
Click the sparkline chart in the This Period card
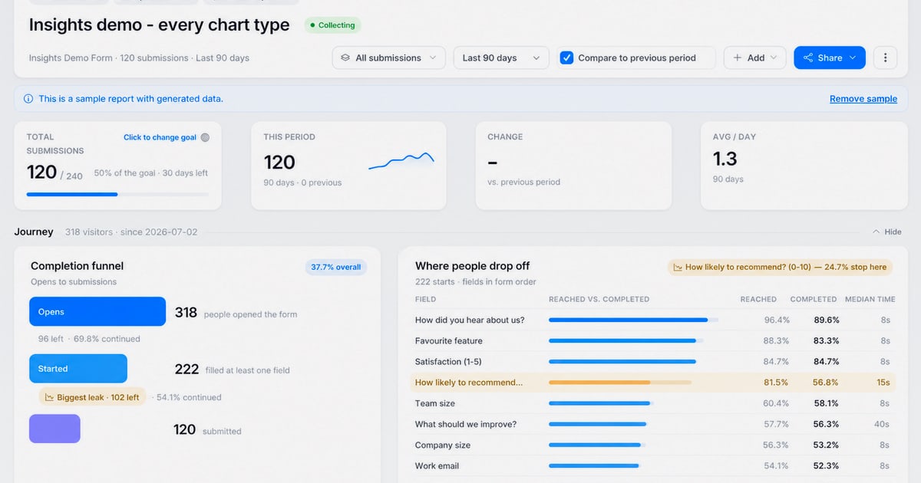point(401,160)
